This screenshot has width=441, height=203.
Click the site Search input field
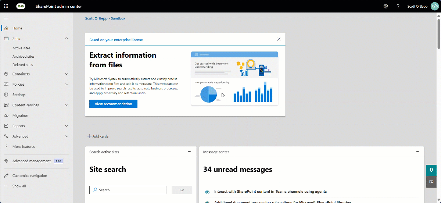point(128,190)
